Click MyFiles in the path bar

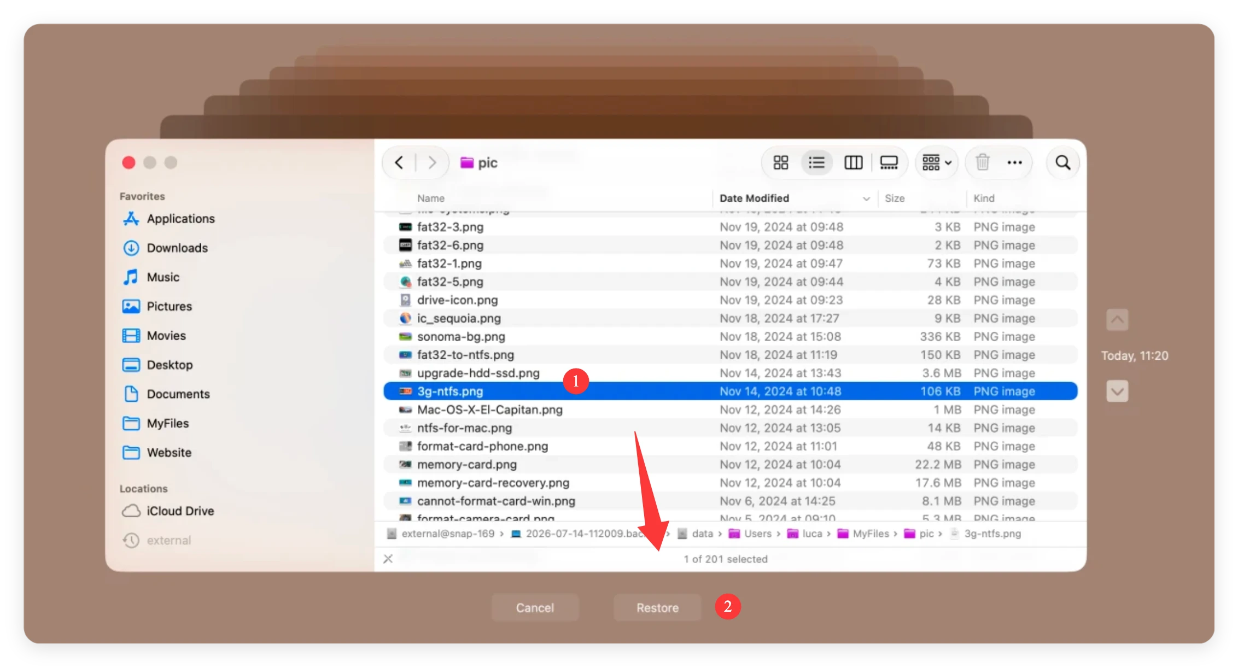pos(863,534)
